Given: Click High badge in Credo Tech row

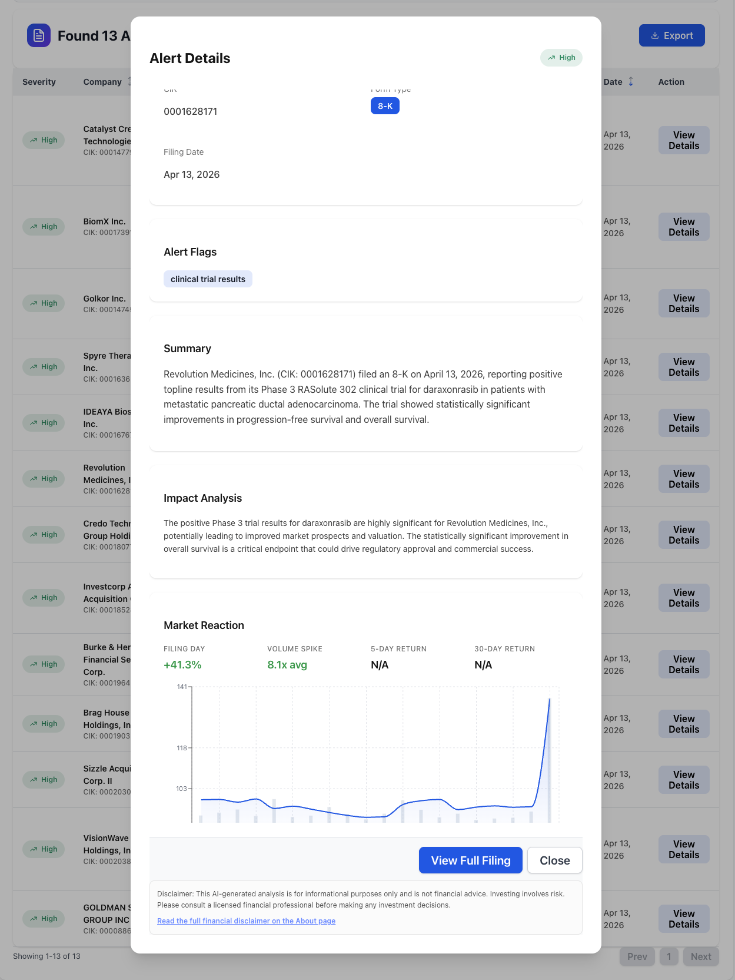Looking at the screenshot, I should click(x=44, y=535).
